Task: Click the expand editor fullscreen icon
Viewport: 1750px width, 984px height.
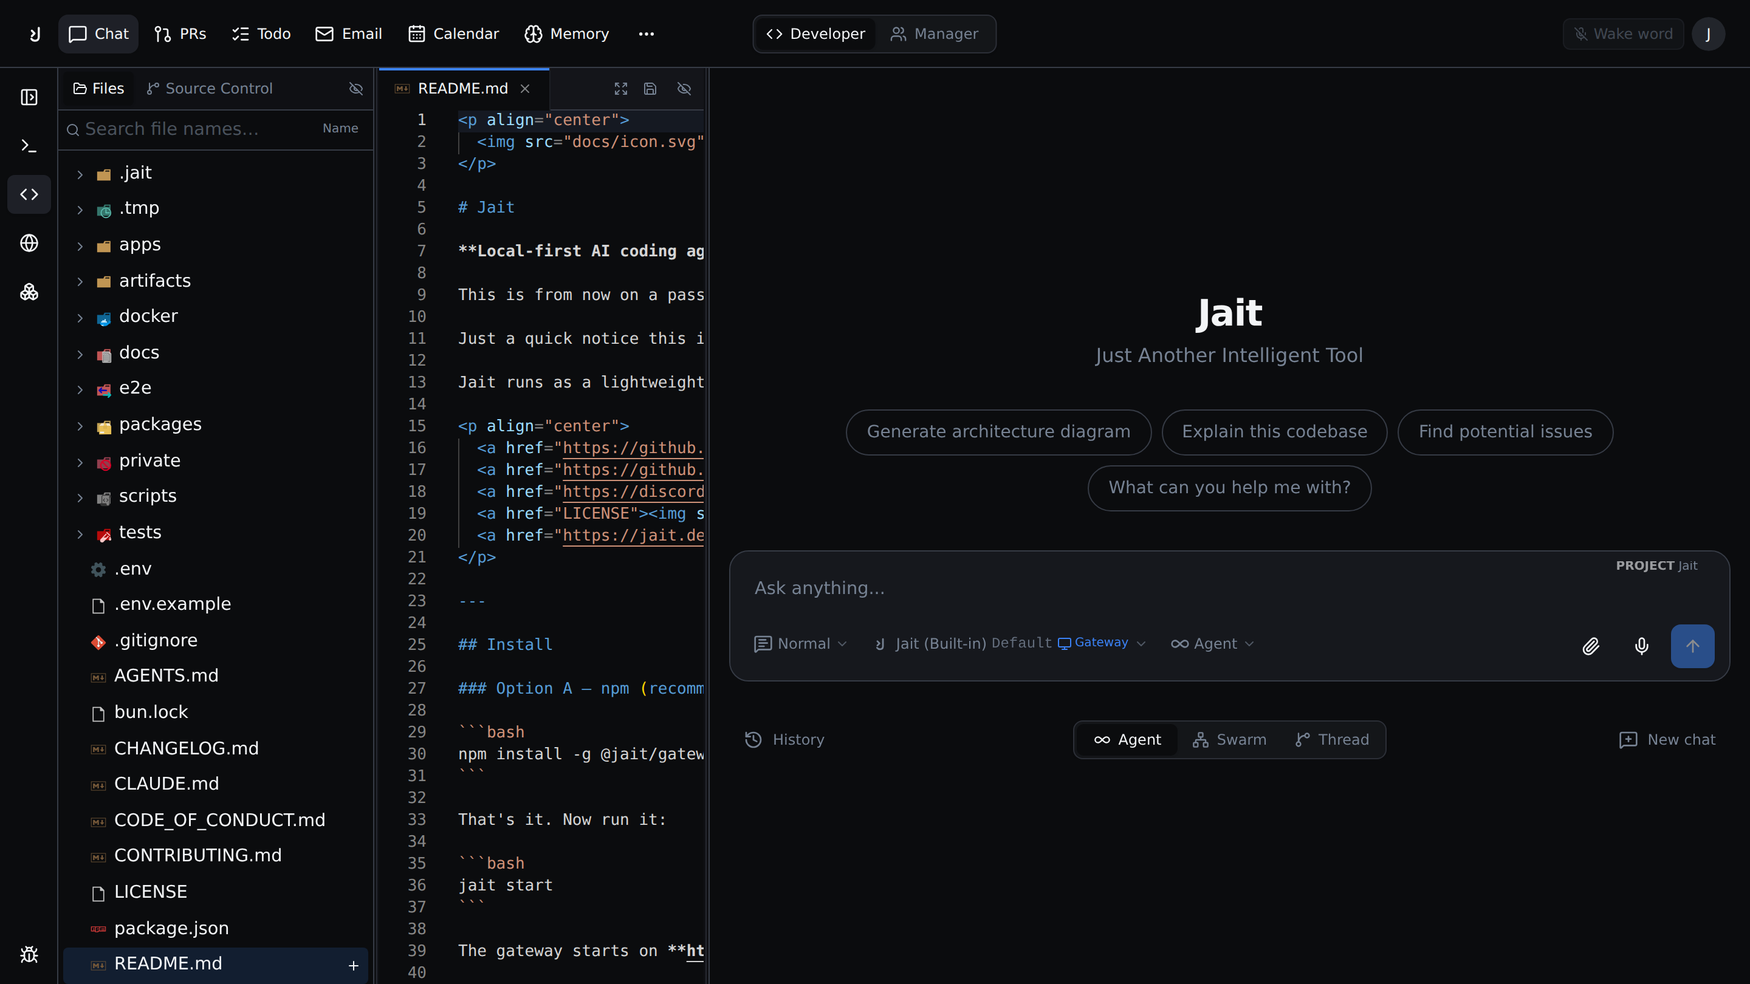Action: click(621, 89)
